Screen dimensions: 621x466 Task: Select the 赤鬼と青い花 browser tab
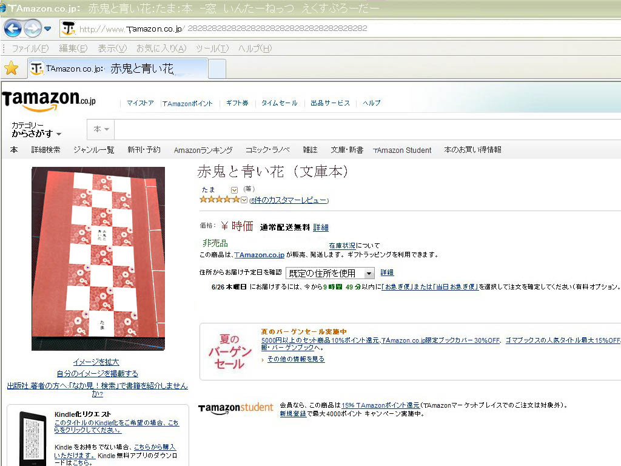click(x=118, y=69)
